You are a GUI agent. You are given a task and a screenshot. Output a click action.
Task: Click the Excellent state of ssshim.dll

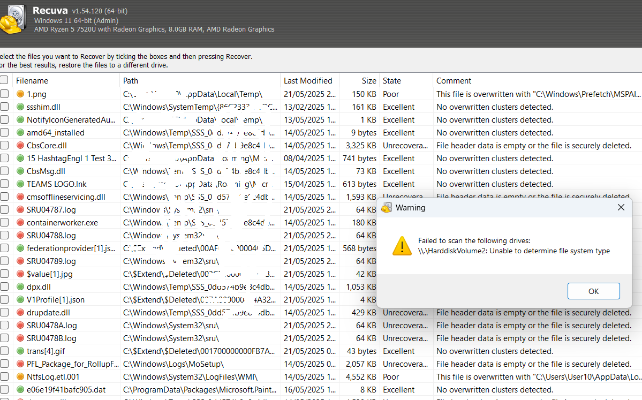[399, 107]
